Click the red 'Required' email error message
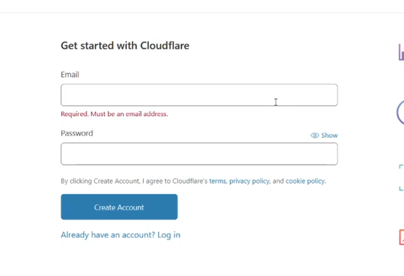This screenshot has height=276, width=404. coord(114,114)
